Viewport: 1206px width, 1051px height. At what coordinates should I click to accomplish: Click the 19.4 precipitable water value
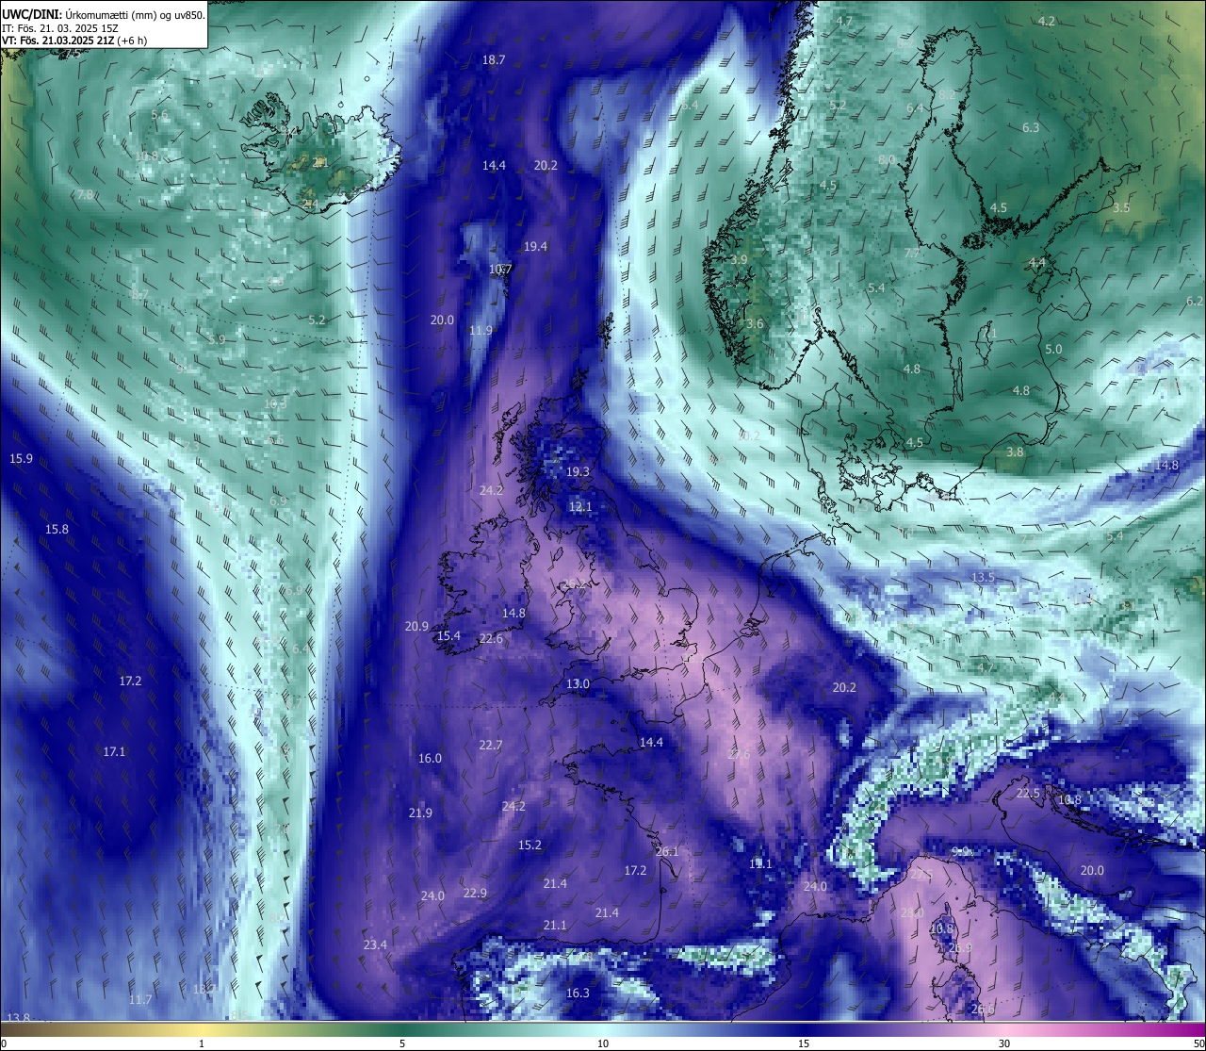point(535,247)
